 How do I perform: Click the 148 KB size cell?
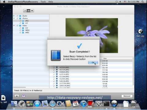(105, 61)
